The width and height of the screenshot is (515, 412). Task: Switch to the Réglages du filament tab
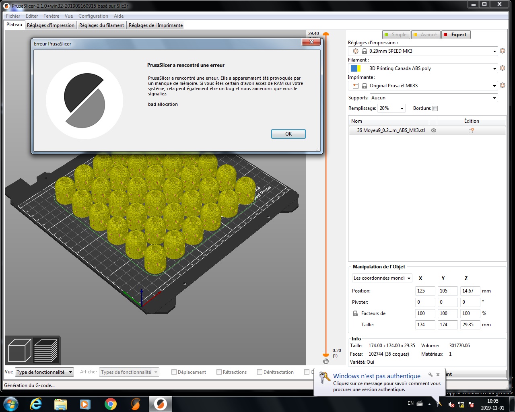101,25
